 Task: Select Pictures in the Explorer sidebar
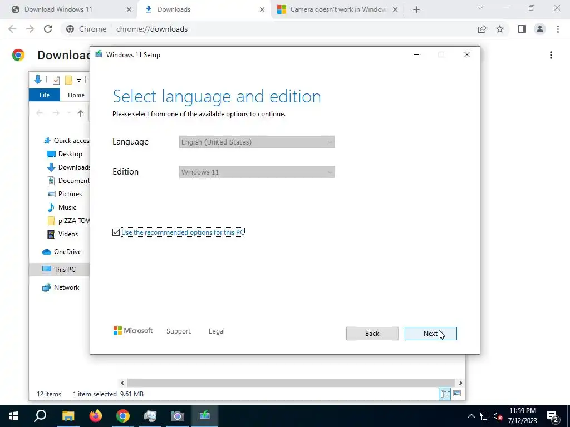point(65,194)
